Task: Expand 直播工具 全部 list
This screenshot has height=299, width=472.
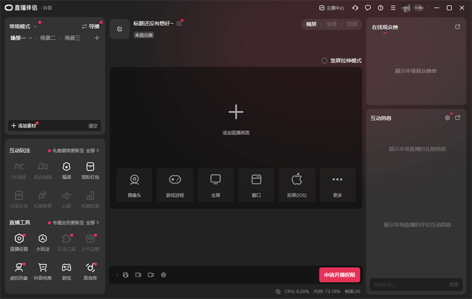Action: (92, 223)
